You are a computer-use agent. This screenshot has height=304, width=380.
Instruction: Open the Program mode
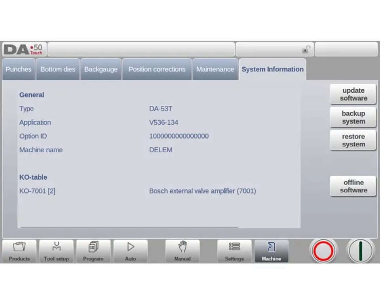pyautogui.click(x=93, y=251)
